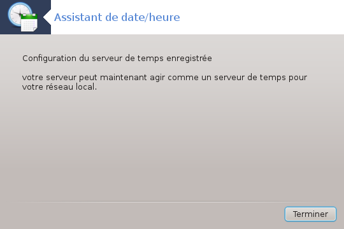Image resolution: width=344 pixels, height=229 pixels.
Task: Click the Terminer button
Action: pos(310,214)
